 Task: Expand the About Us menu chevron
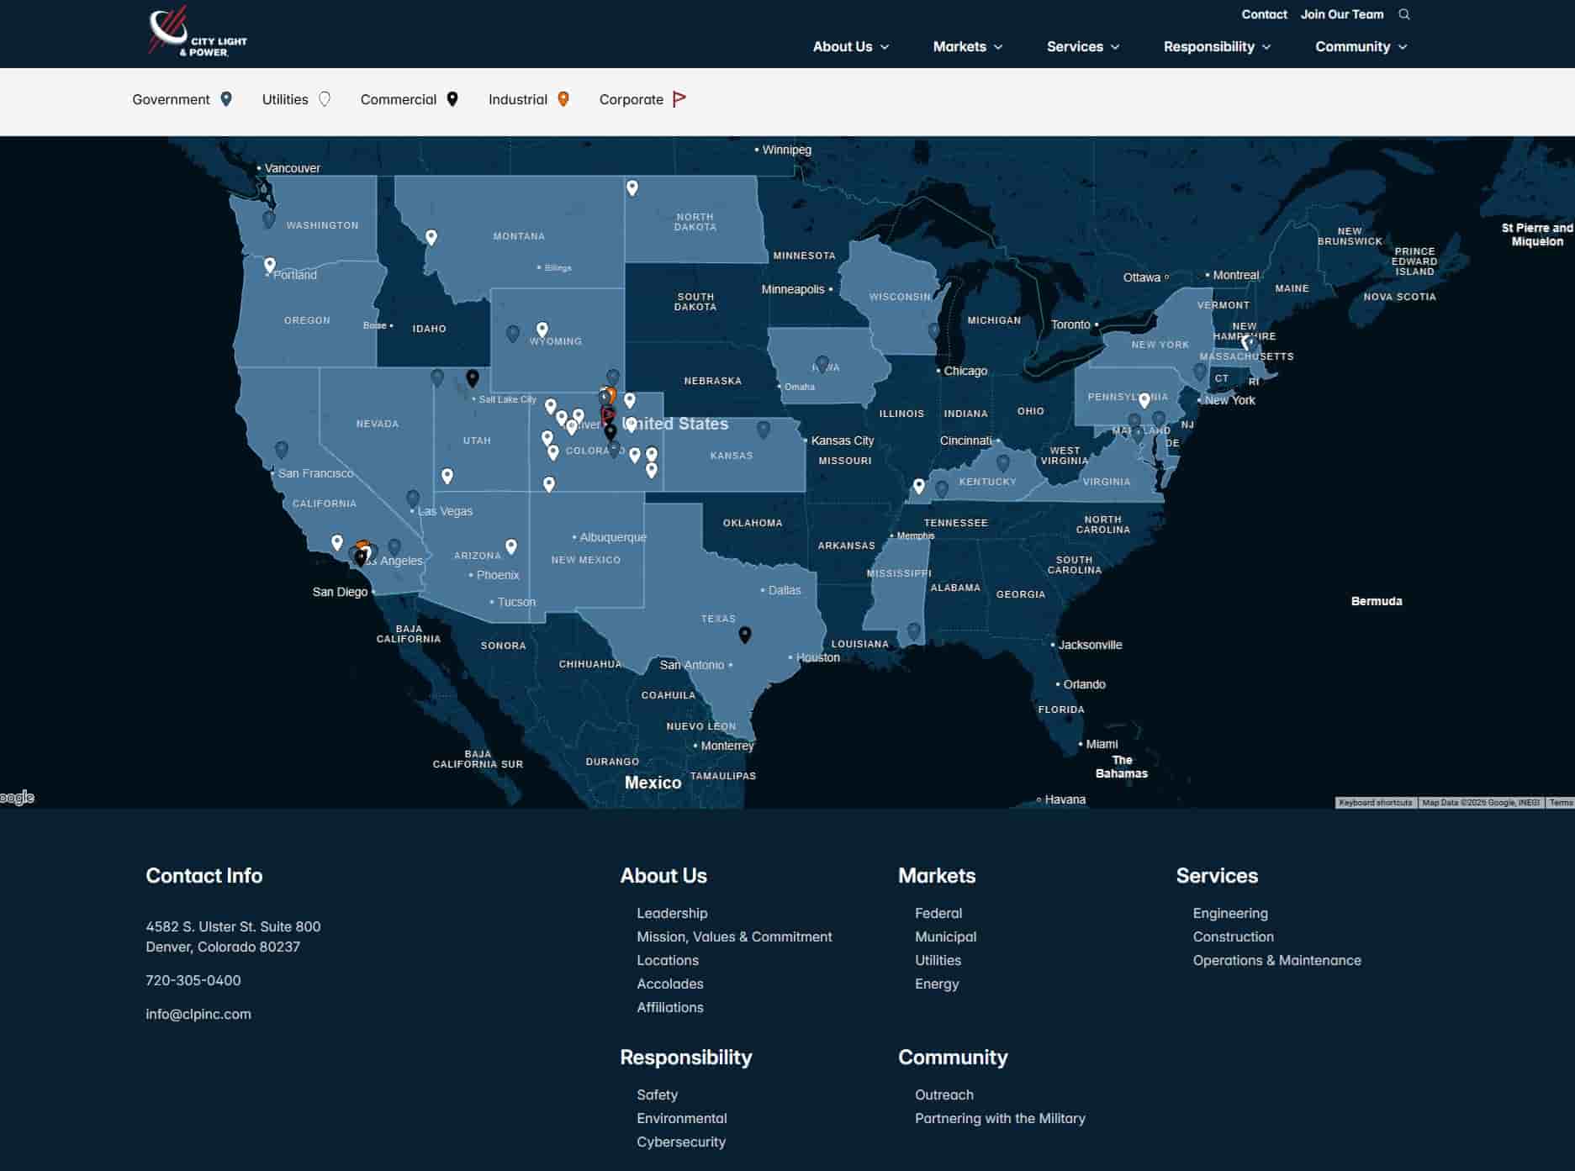[x=885, y=47]
